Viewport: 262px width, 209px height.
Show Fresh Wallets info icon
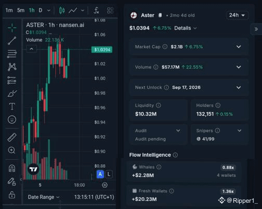[x=172, y=191]
